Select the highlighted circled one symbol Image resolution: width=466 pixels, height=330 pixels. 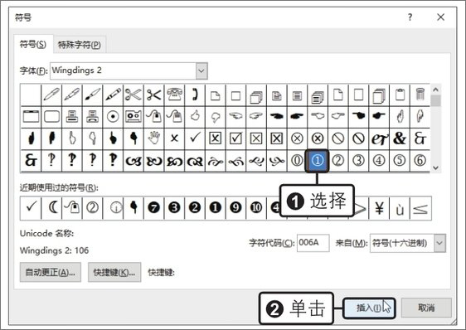(317, 161)
